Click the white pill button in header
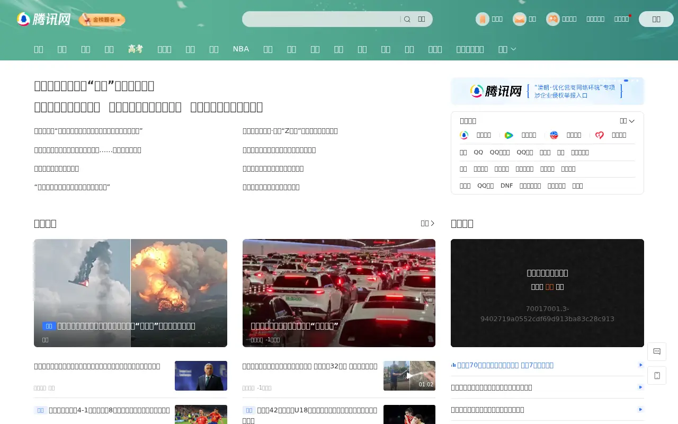This screenshot has height=424, width=678. click(x=656, y=19)
